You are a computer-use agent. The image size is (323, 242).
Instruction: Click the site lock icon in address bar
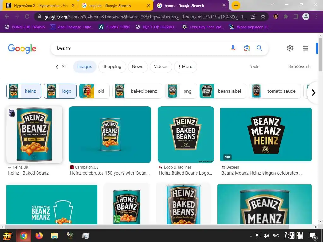(x=40, y=17)
